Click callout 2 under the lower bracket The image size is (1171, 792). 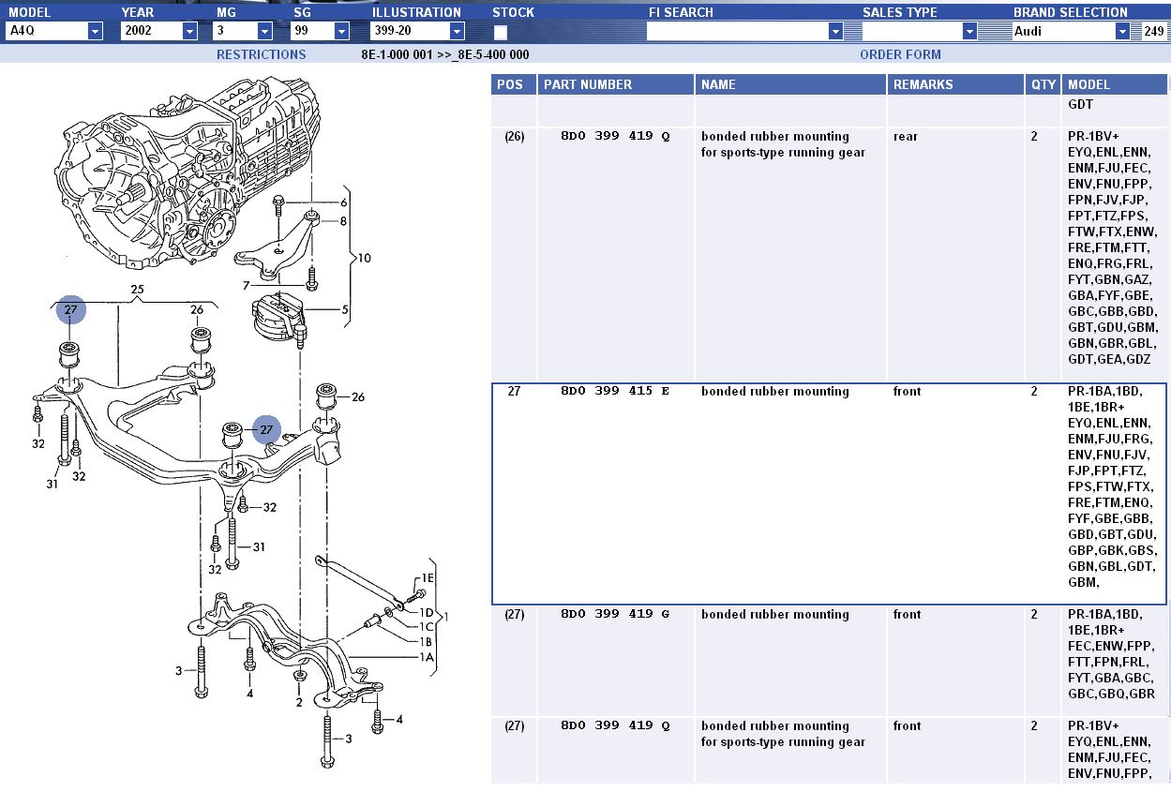(x=299, y=701)
